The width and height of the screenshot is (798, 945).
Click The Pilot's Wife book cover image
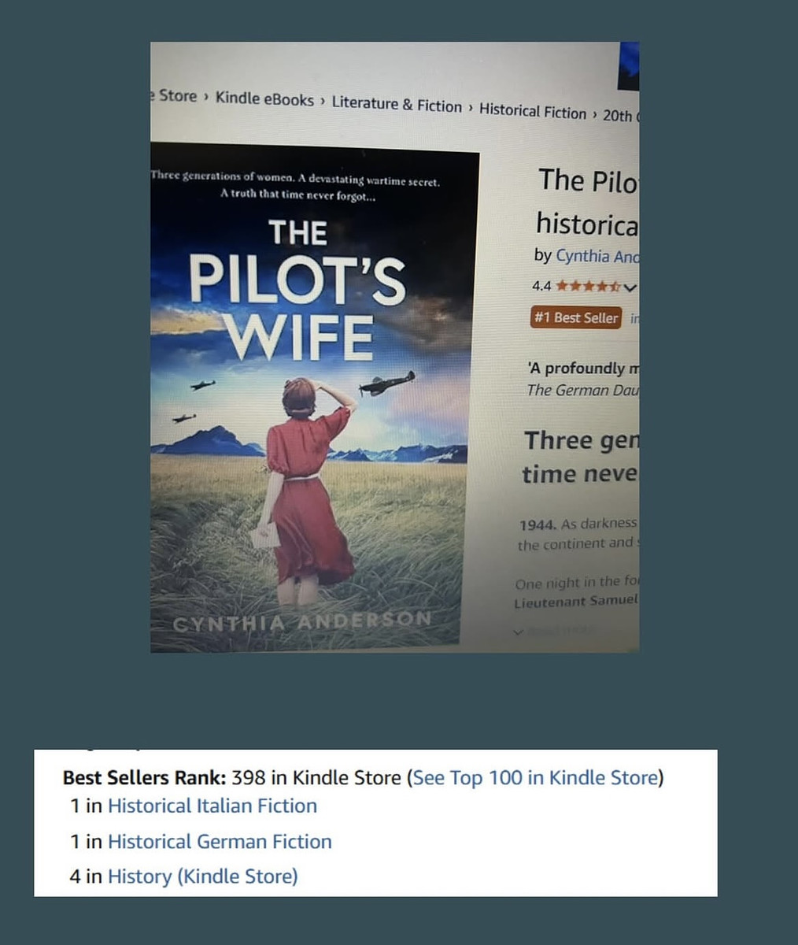313,398
